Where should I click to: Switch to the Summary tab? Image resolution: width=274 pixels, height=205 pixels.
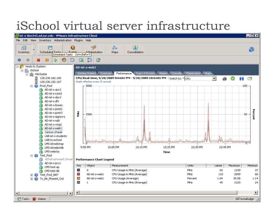coord(106,73)
